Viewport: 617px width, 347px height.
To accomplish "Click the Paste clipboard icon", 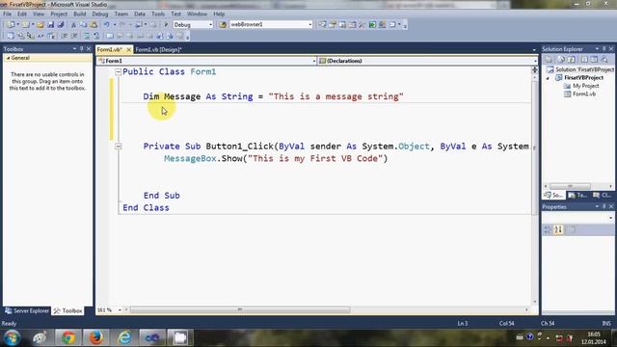I will click(x=94, y=25).
